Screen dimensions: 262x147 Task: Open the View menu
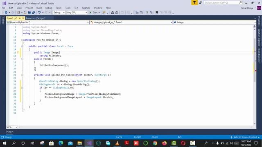coord(19,8)
